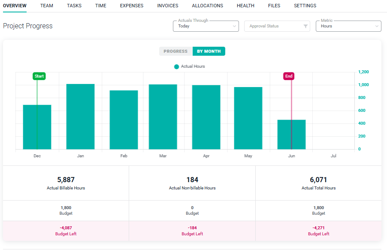Screen dimensions: 387x252
Task: Click the -4,087 Budget Left value
Action: (66, 228)
